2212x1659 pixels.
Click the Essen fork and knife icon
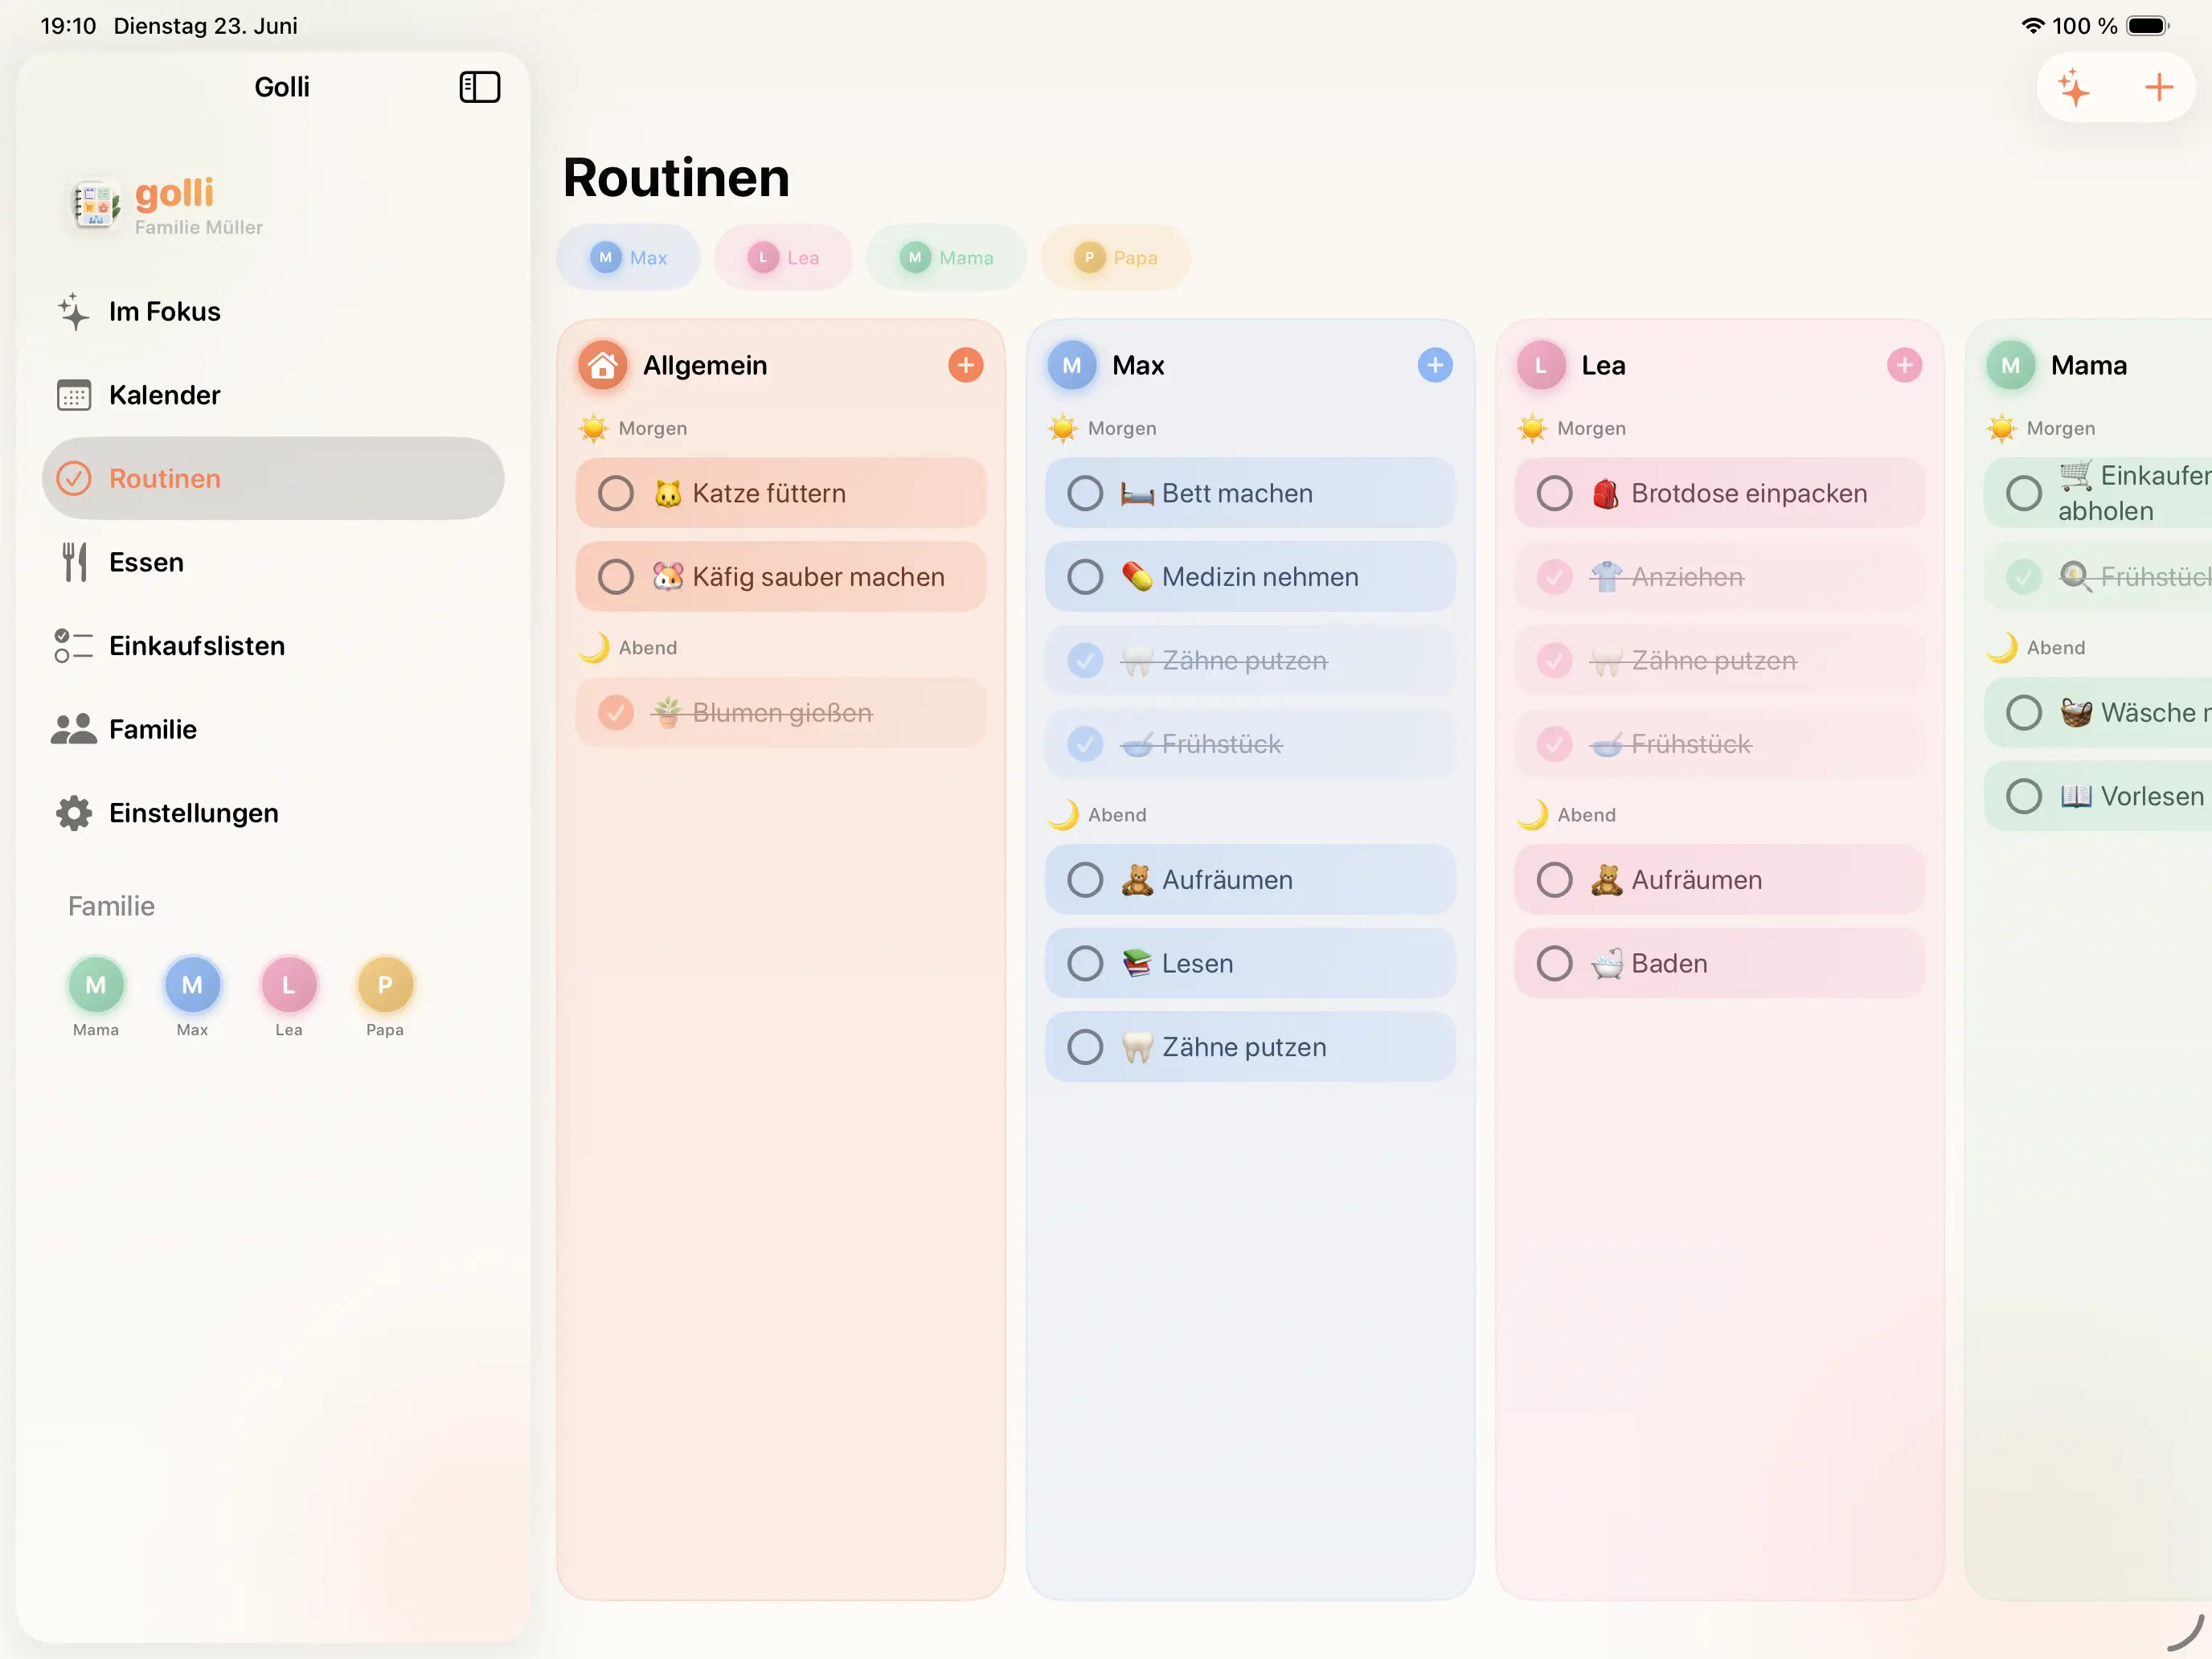[74, 562]
